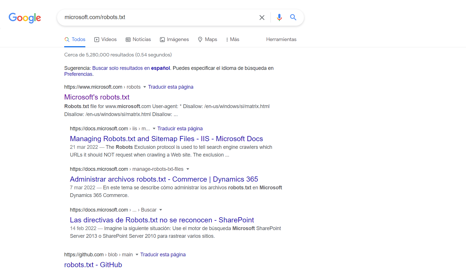Expand the Más menu

click(233, 39)
